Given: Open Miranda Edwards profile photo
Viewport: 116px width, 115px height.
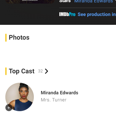Looking at the screenshot, I should 20,97.
